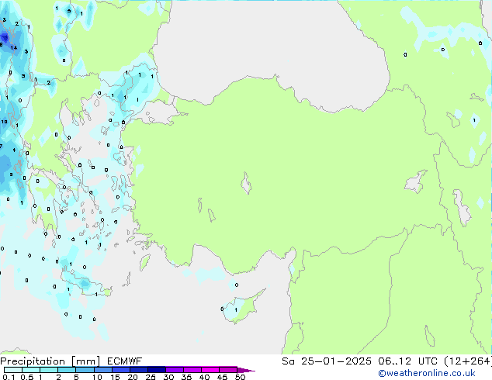Click the legend label "35"
492x380 pixels.
tap(186, 377)
